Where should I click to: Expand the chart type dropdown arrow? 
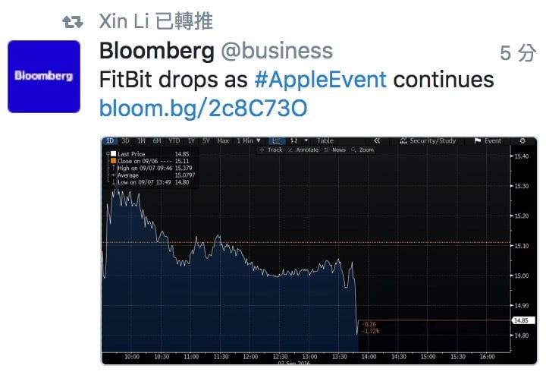(x=306, y=140)
